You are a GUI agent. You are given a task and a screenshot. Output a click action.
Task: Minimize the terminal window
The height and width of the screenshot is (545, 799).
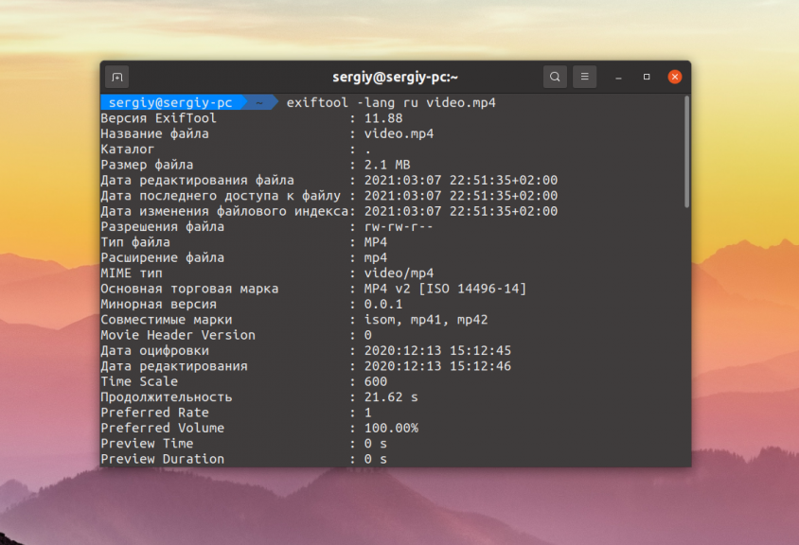click(617, 77)
